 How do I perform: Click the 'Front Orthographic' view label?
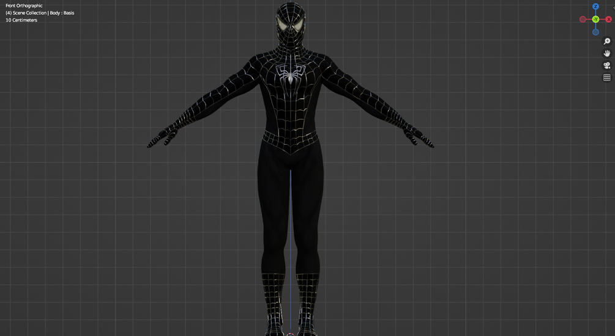(x=24, y=5)
